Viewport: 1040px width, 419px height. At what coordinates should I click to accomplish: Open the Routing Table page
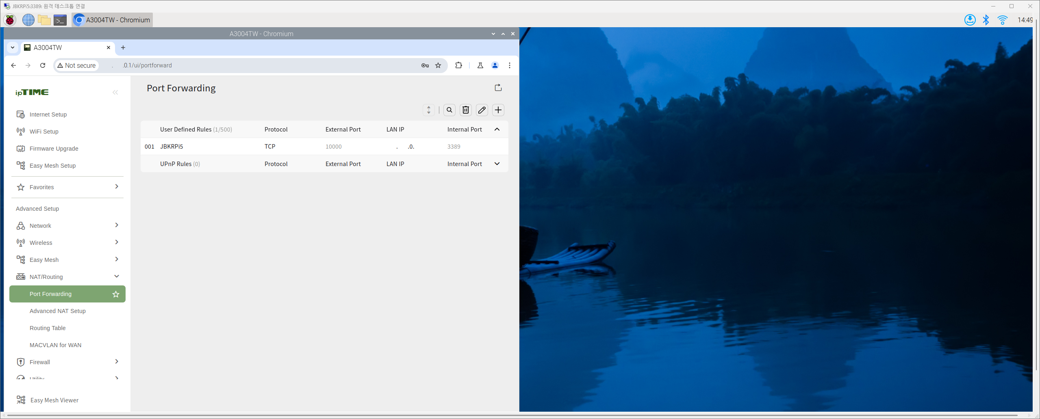coord(48,328)
